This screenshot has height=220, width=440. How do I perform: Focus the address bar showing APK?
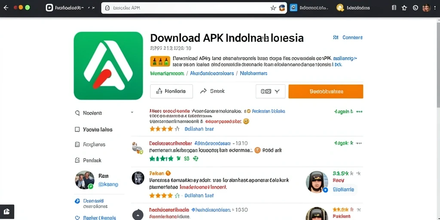194,8
